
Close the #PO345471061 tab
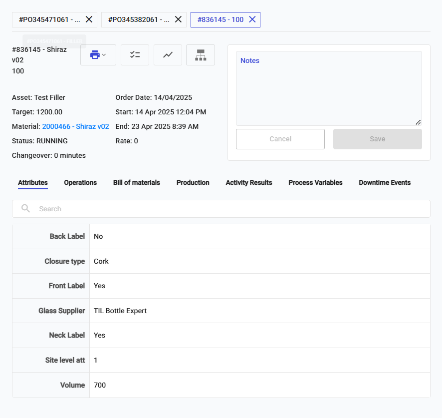[89, 19]
